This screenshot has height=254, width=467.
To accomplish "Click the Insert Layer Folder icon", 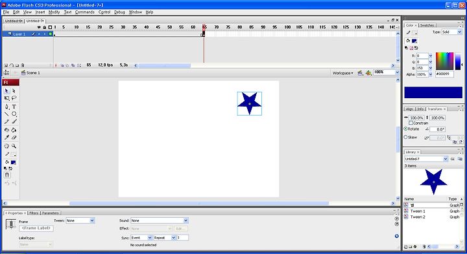I will click(x=17, y=65).
